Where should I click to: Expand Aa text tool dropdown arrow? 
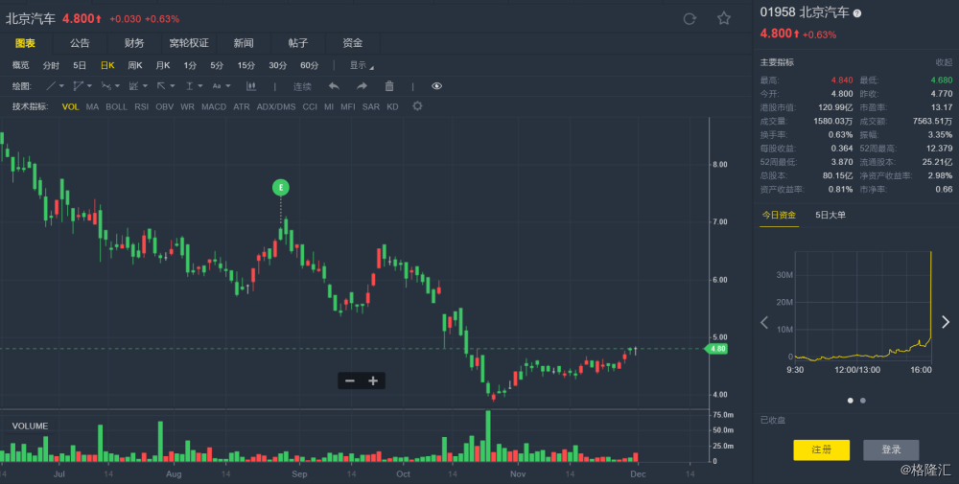point(228,86)
